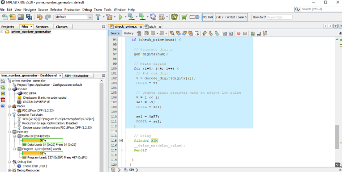Toggle Rectangular Selection icon in editor toolbar
The width and height of the screenshot is (342, 172).
[x=197, y=34]
